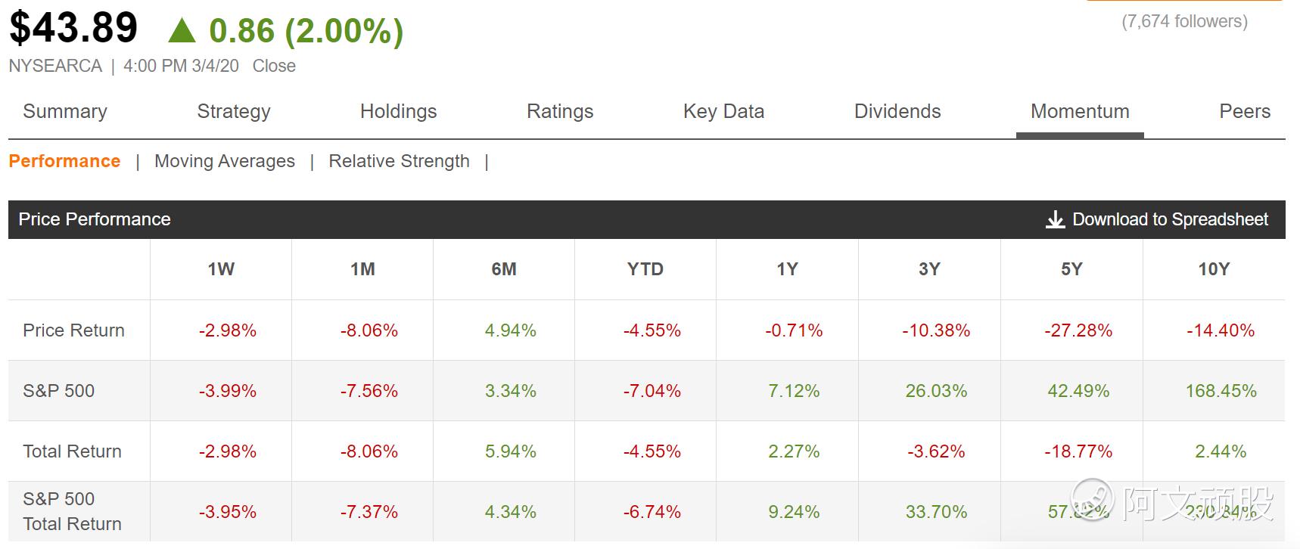Click the Price Return row label
The image size is (1300, 549).
pos(73,330)
